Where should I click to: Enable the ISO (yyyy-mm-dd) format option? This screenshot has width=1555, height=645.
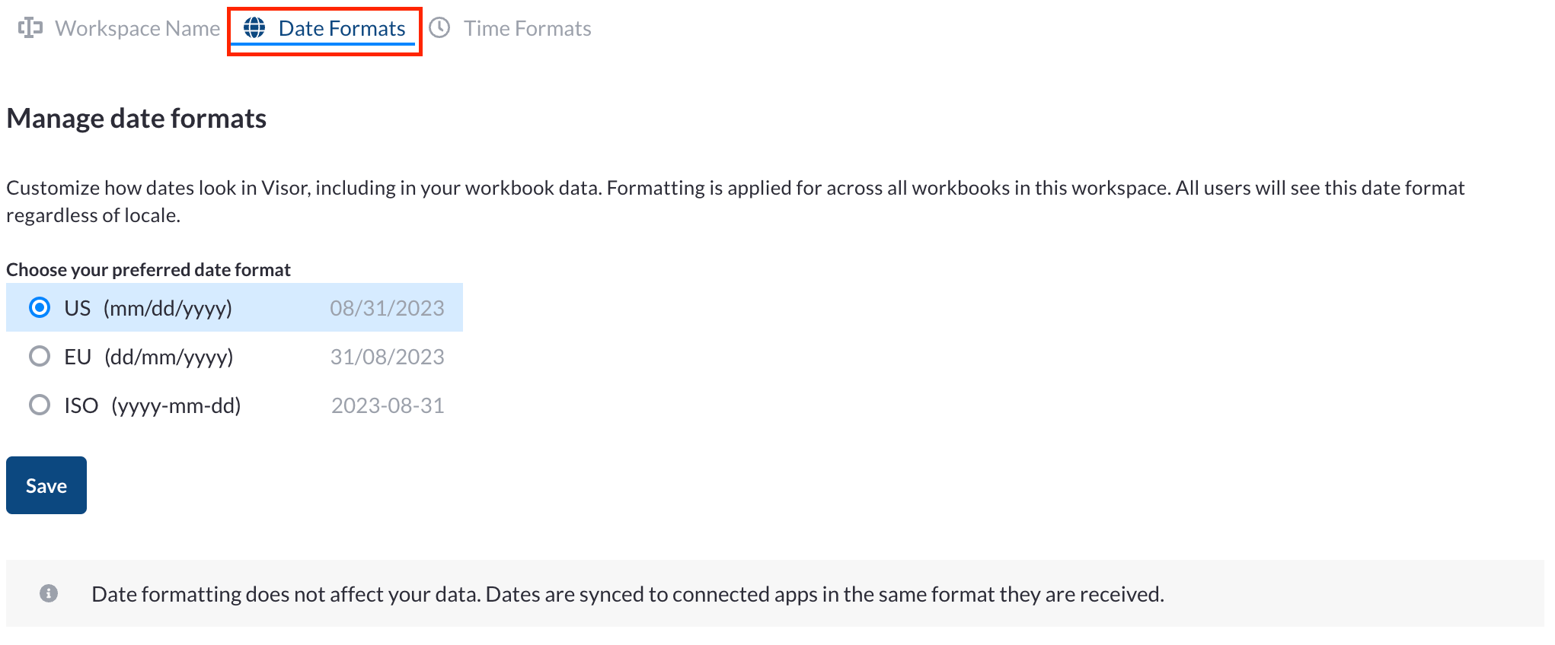tap(39, 405)
